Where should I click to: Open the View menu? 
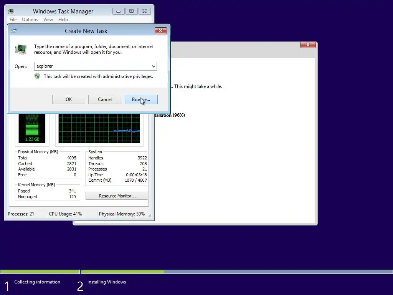tap(48, 20)
